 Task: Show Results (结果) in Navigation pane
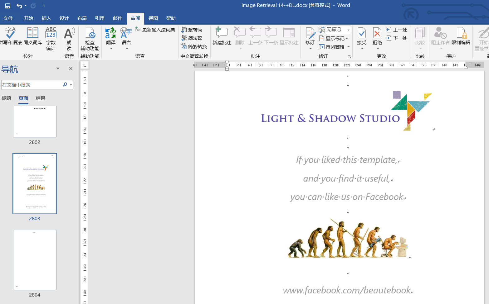pyautogui.click(x=41, y=98)
